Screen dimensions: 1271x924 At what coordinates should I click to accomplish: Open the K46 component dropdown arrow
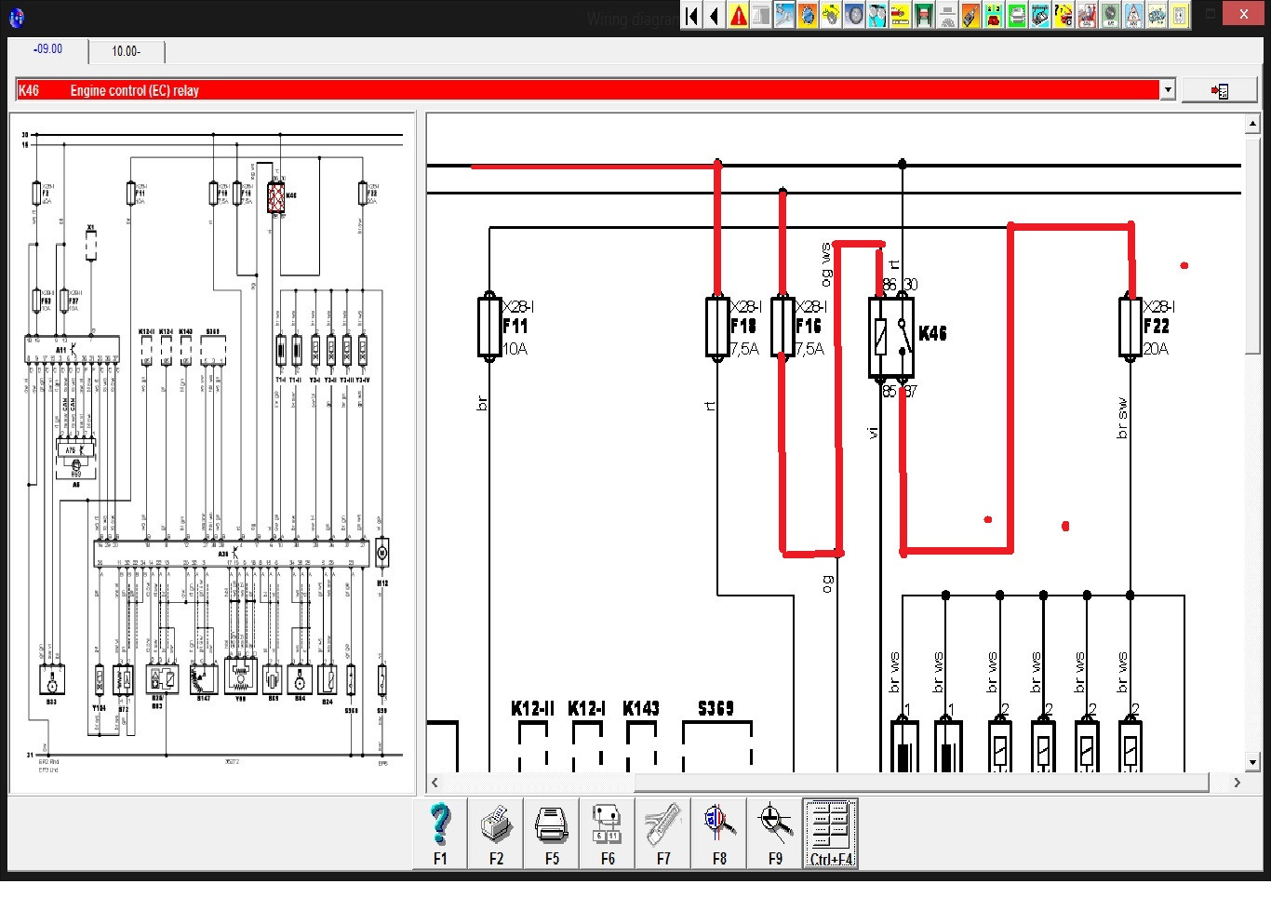coord(1168,90)
